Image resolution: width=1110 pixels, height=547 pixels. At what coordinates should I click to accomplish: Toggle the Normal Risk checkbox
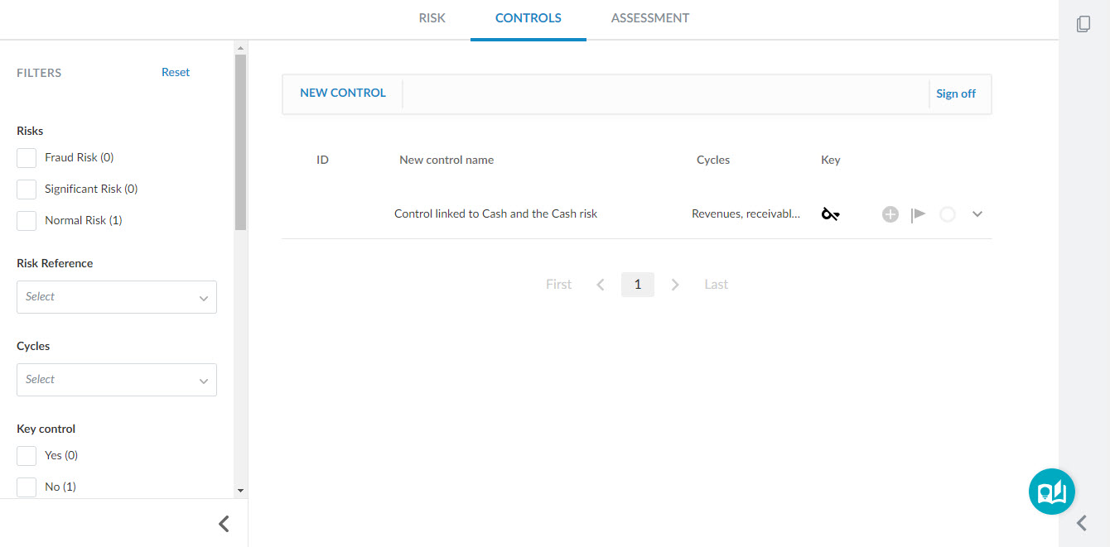coord(27,220)
